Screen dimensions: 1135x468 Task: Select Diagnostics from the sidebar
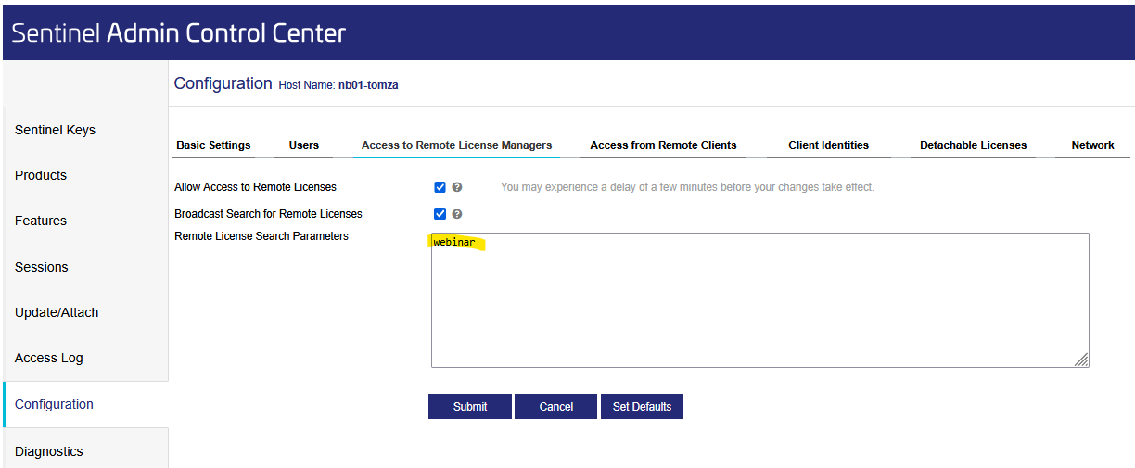[49, 451]
